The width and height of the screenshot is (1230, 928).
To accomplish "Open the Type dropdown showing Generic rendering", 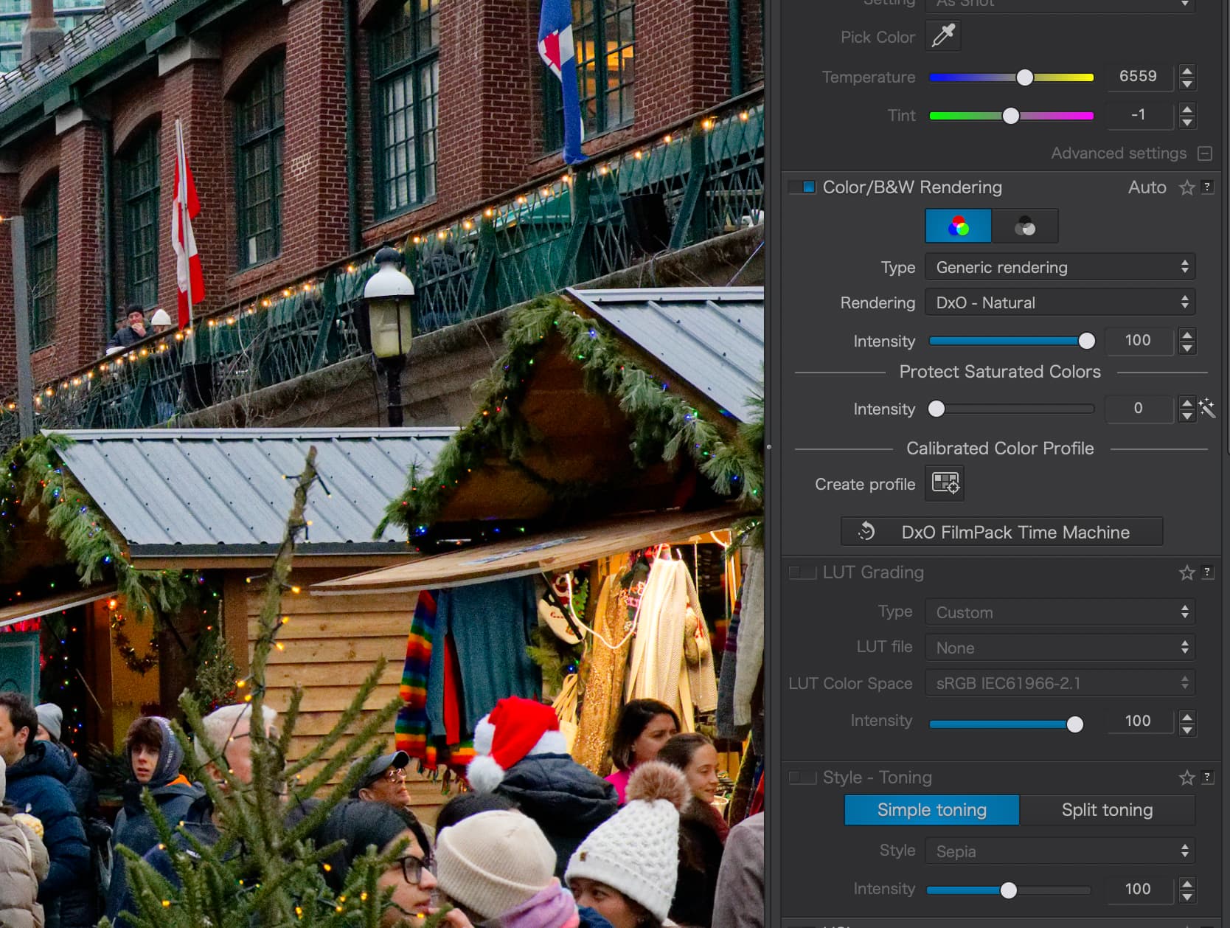I will pyautogui.click(x=1060, y=267).
